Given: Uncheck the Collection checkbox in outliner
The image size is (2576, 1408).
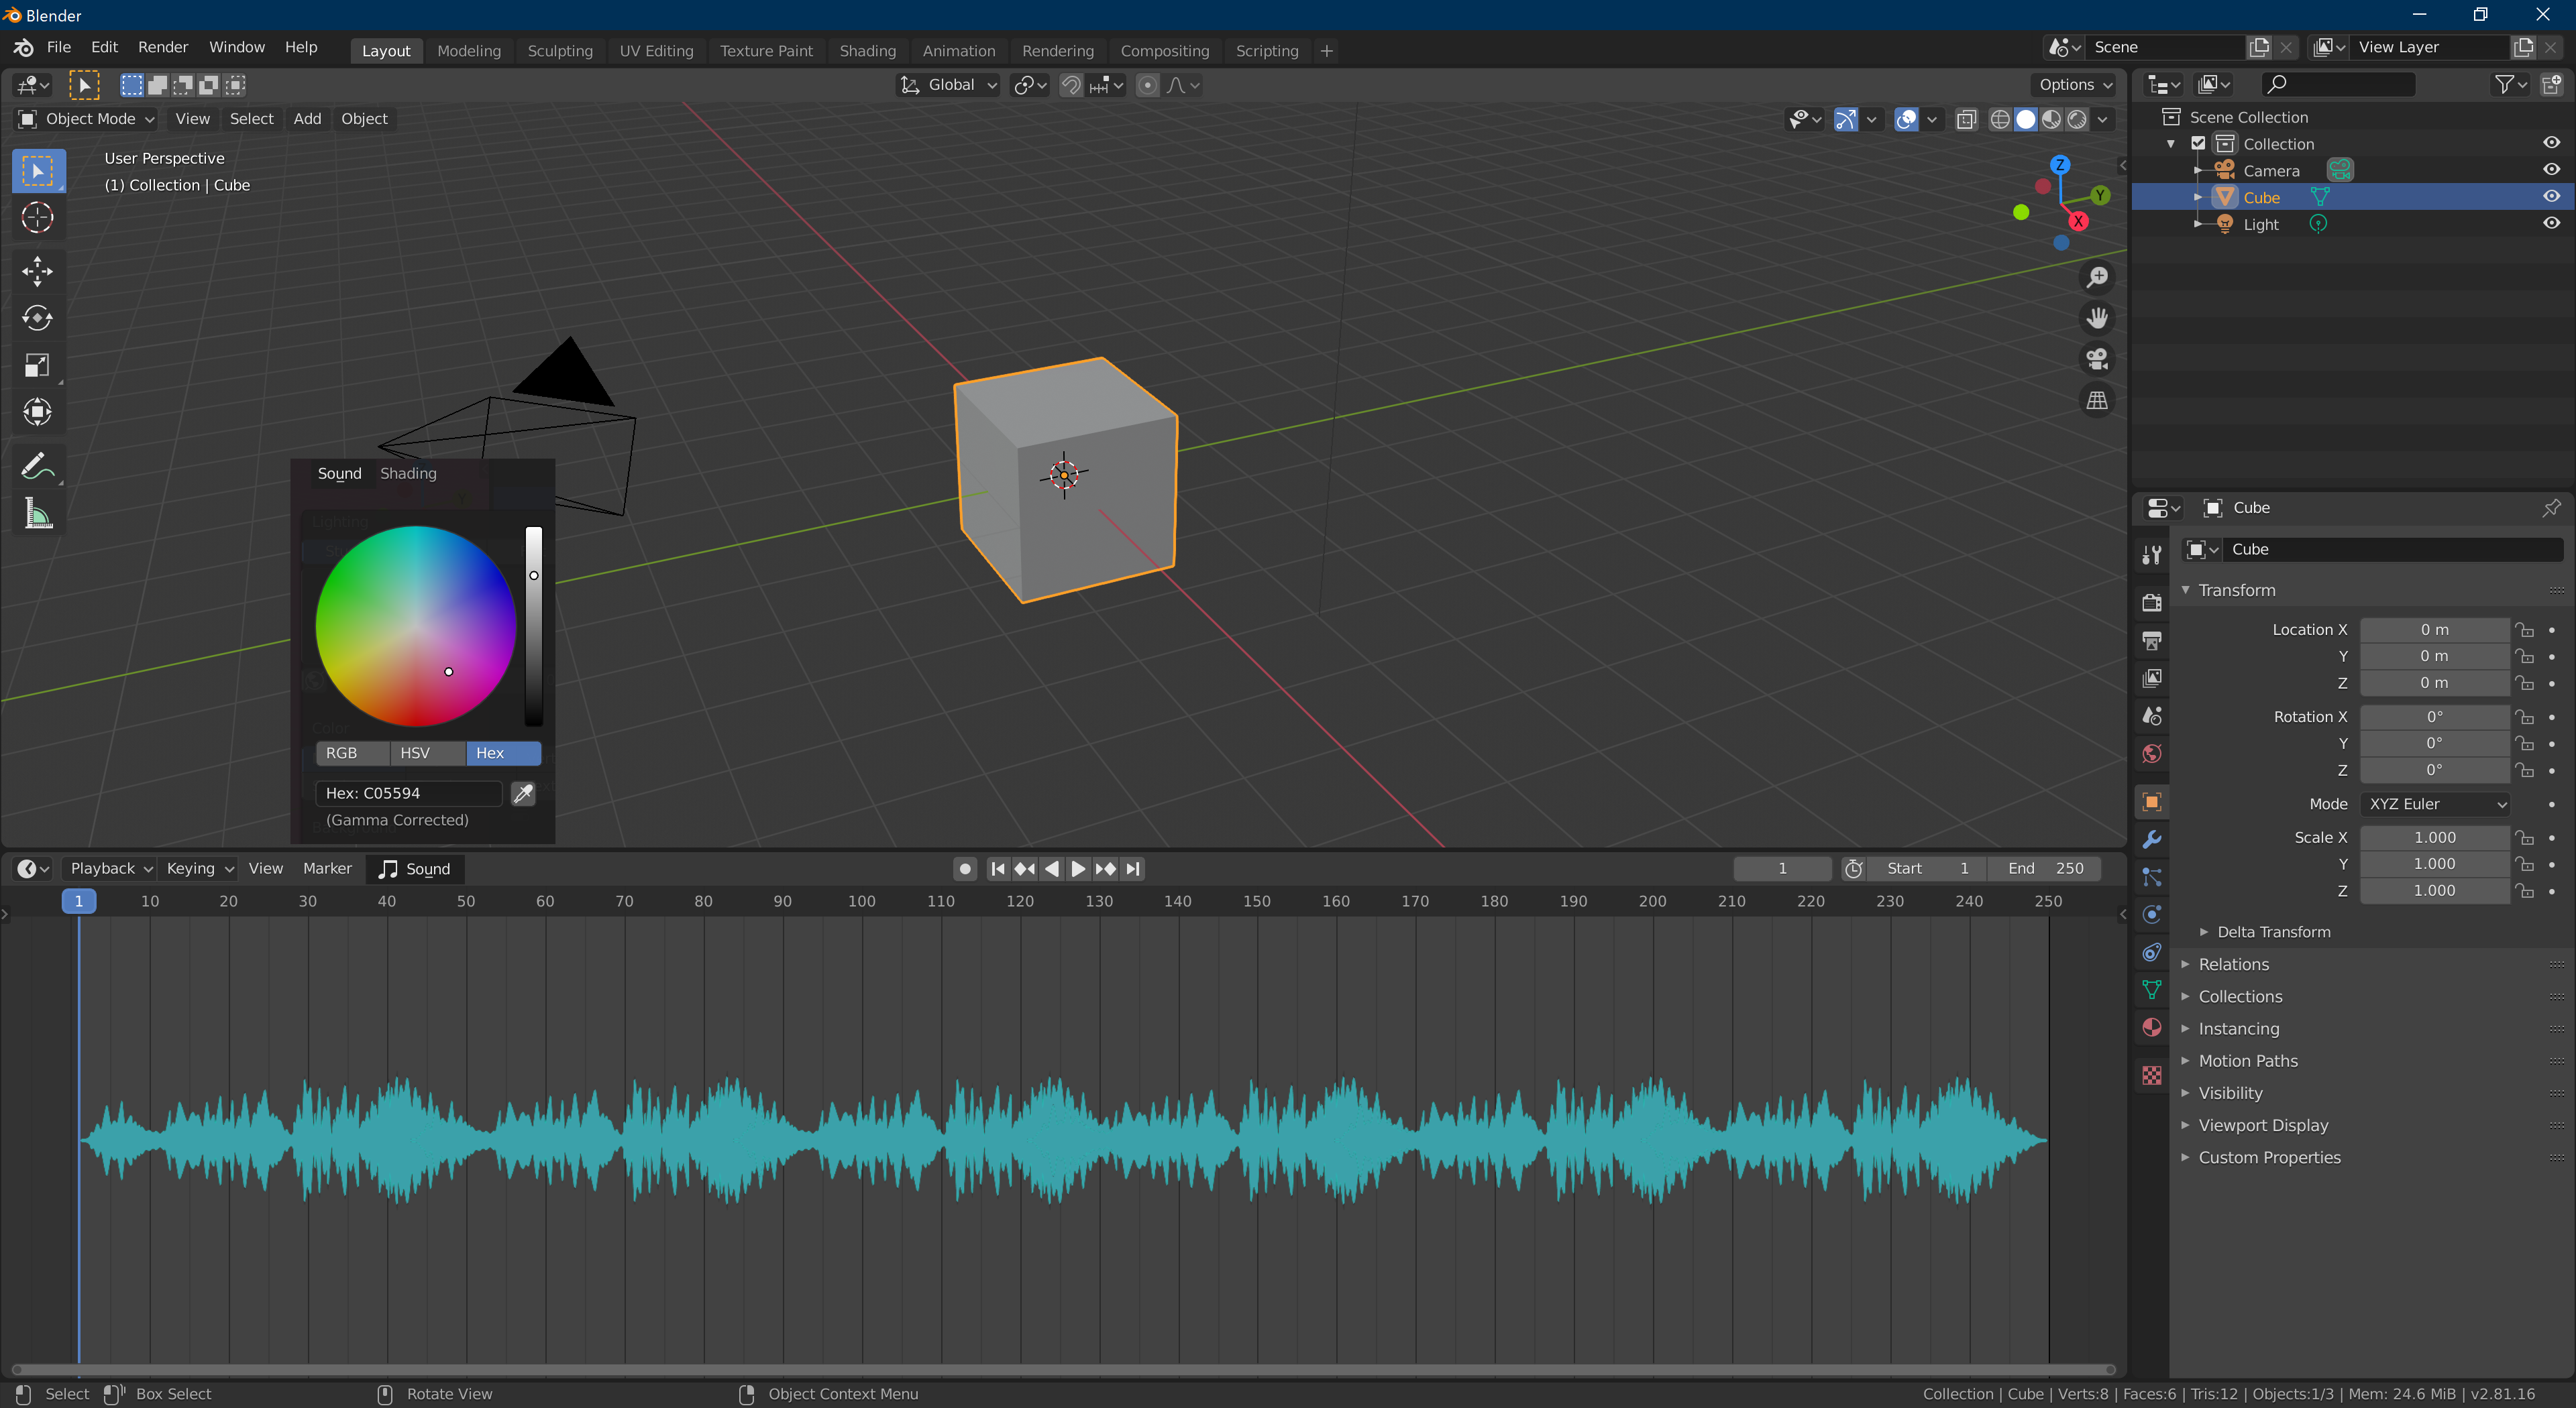Looking at the screenshot, I should click(x=2198, y=143).
